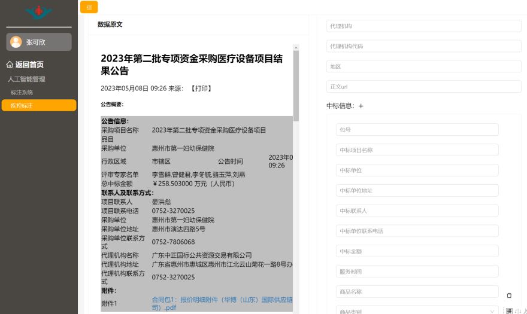
Task: Expand the 人工智能管理 menu section
Action: pos(26,79)
